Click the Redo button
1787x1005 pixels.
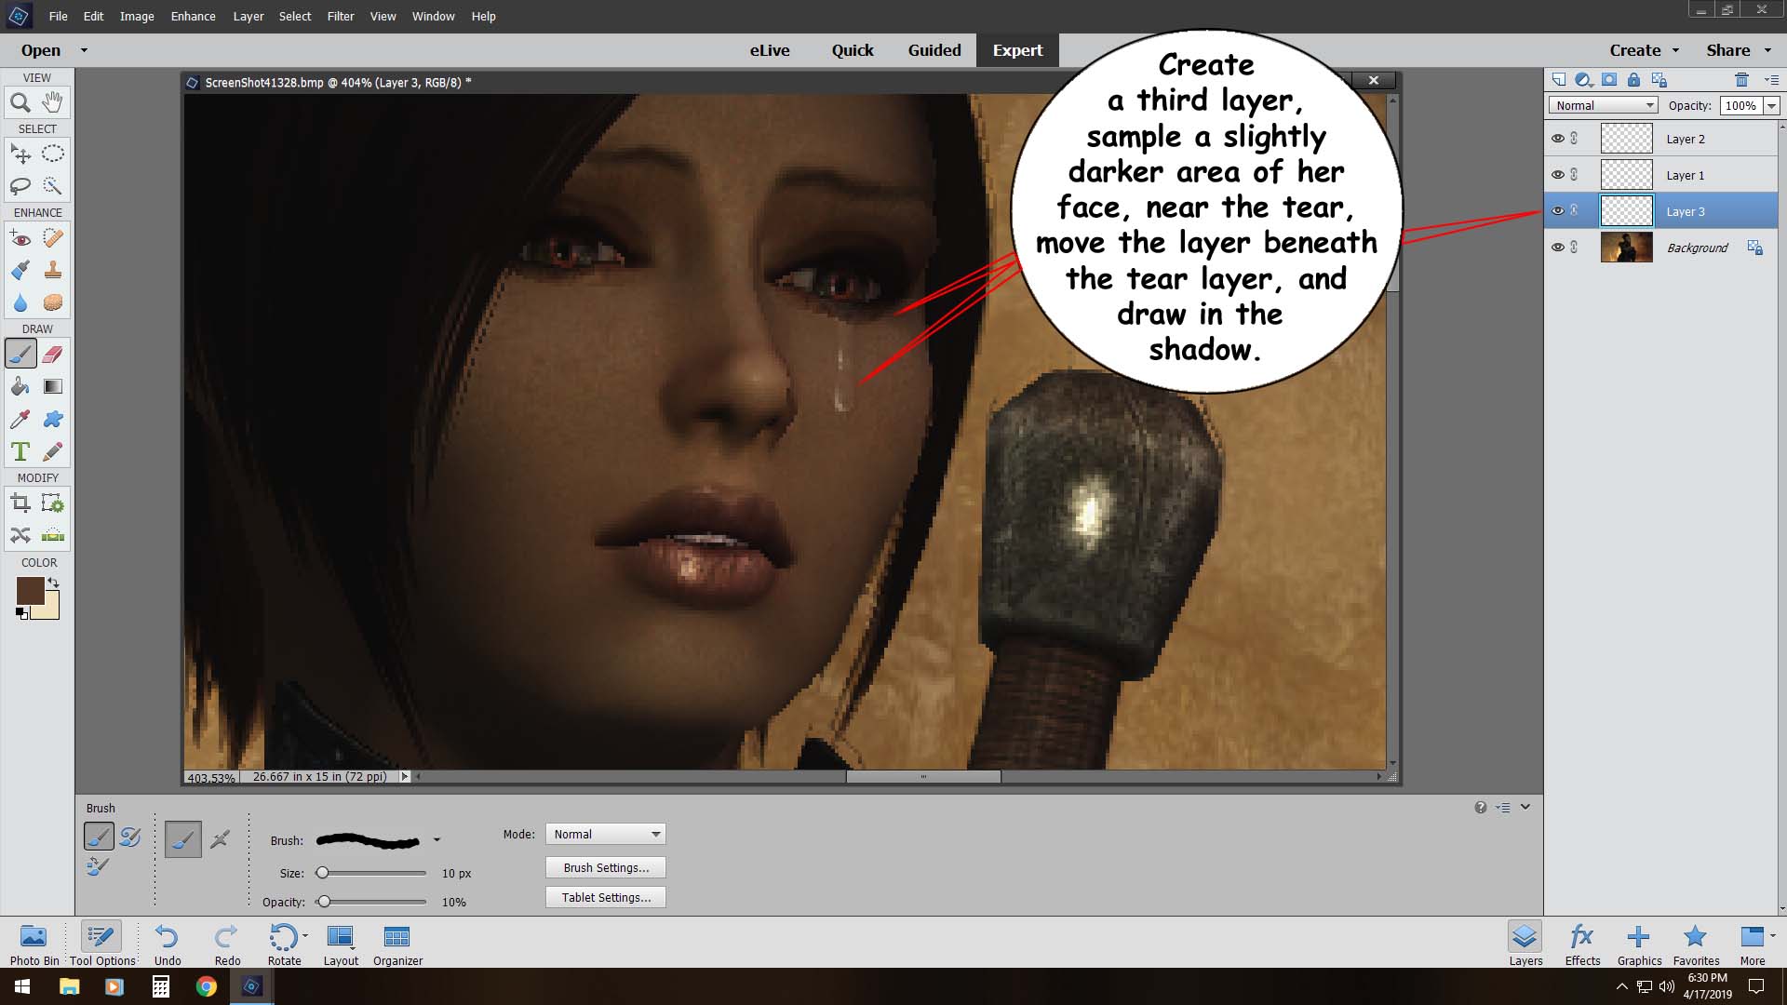tap(227, 944)
